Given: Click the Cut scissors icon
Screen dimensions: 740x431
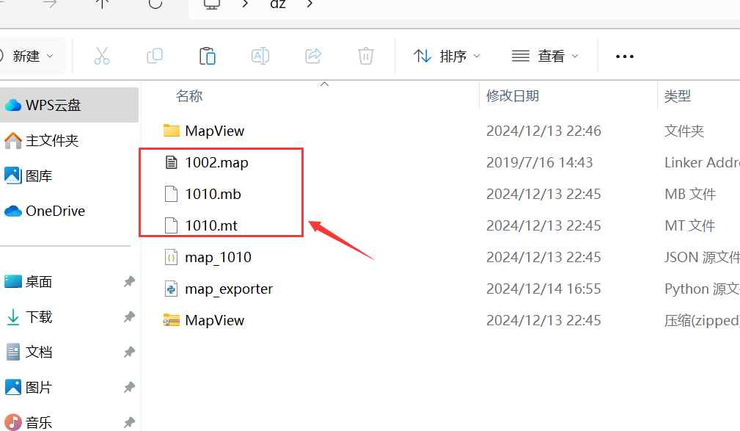Looking at the screenshot, I should click(x=101, y=56).
